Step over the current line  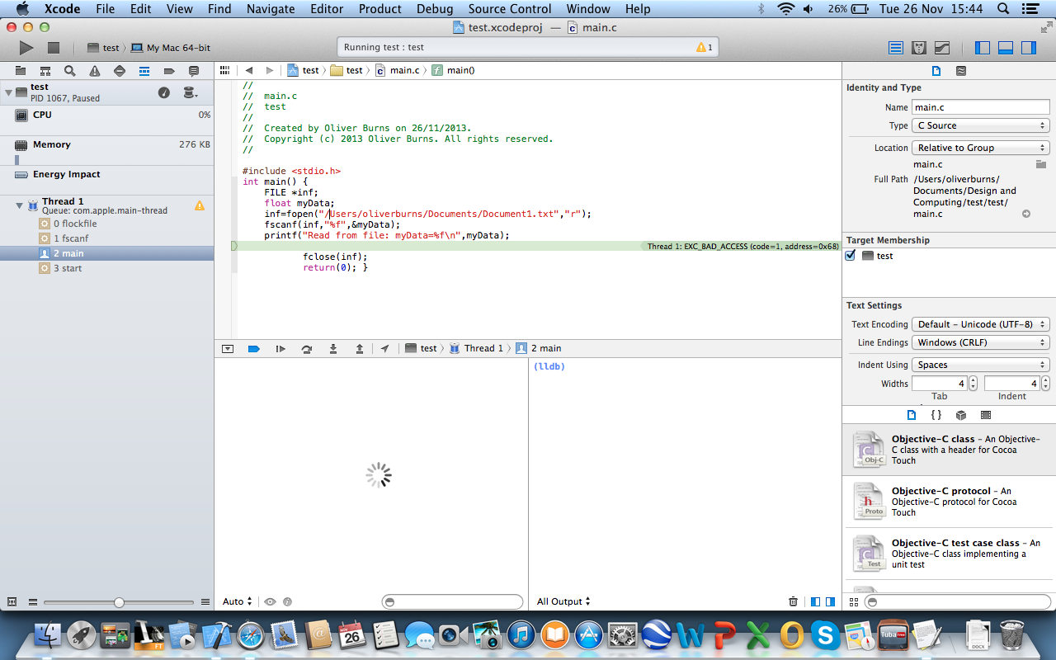(x=307, y=349)
